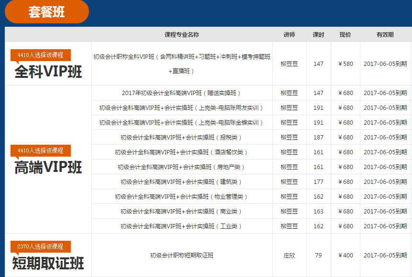
Task: Click the 79 hours value
Action: (x=319, y=255)
